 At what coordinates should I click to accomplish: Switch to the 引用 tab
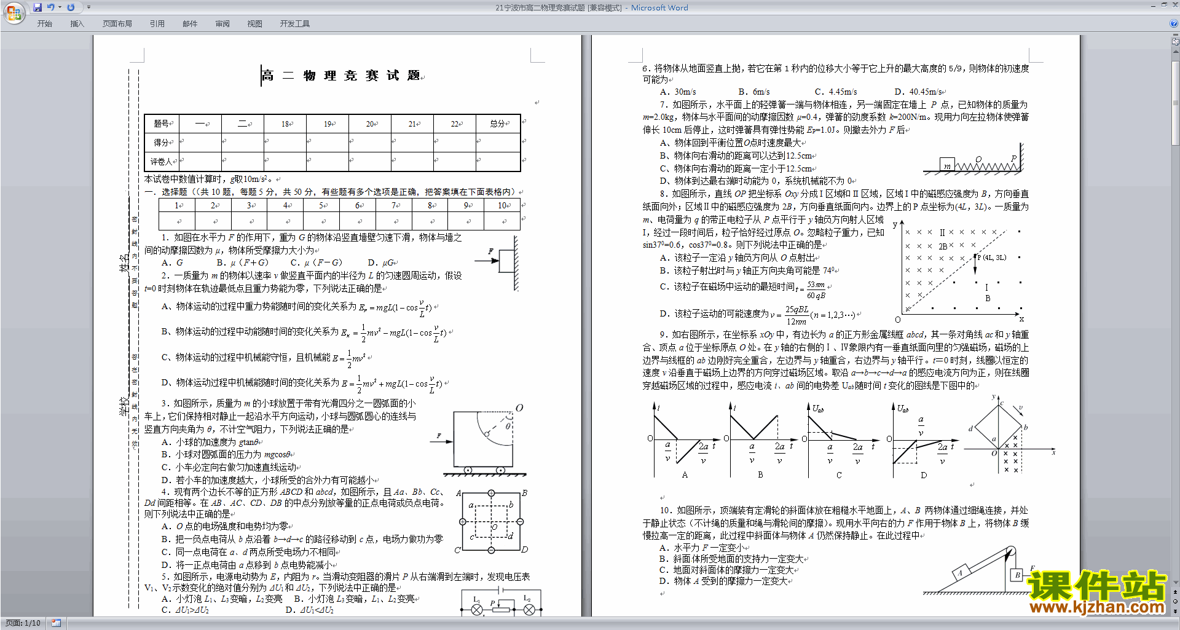157,24
